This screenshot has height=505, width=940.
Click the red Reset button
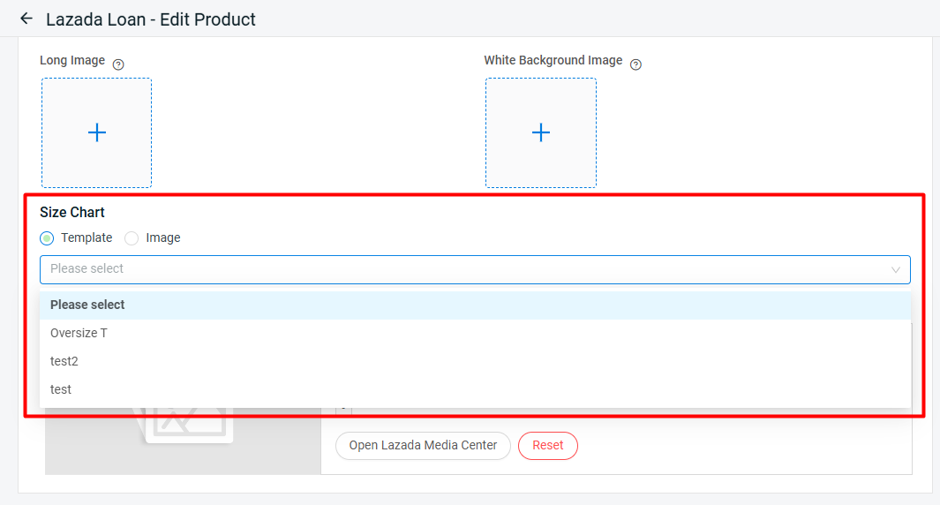pos(548,446)
